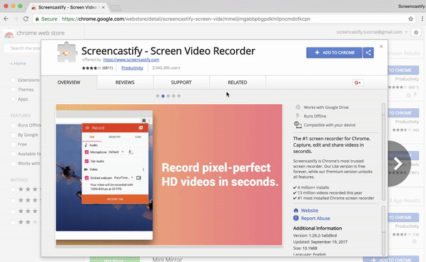Check the Available for filter checkbox
Viewport: 426px width, 262px height.
tap(13, 154)
